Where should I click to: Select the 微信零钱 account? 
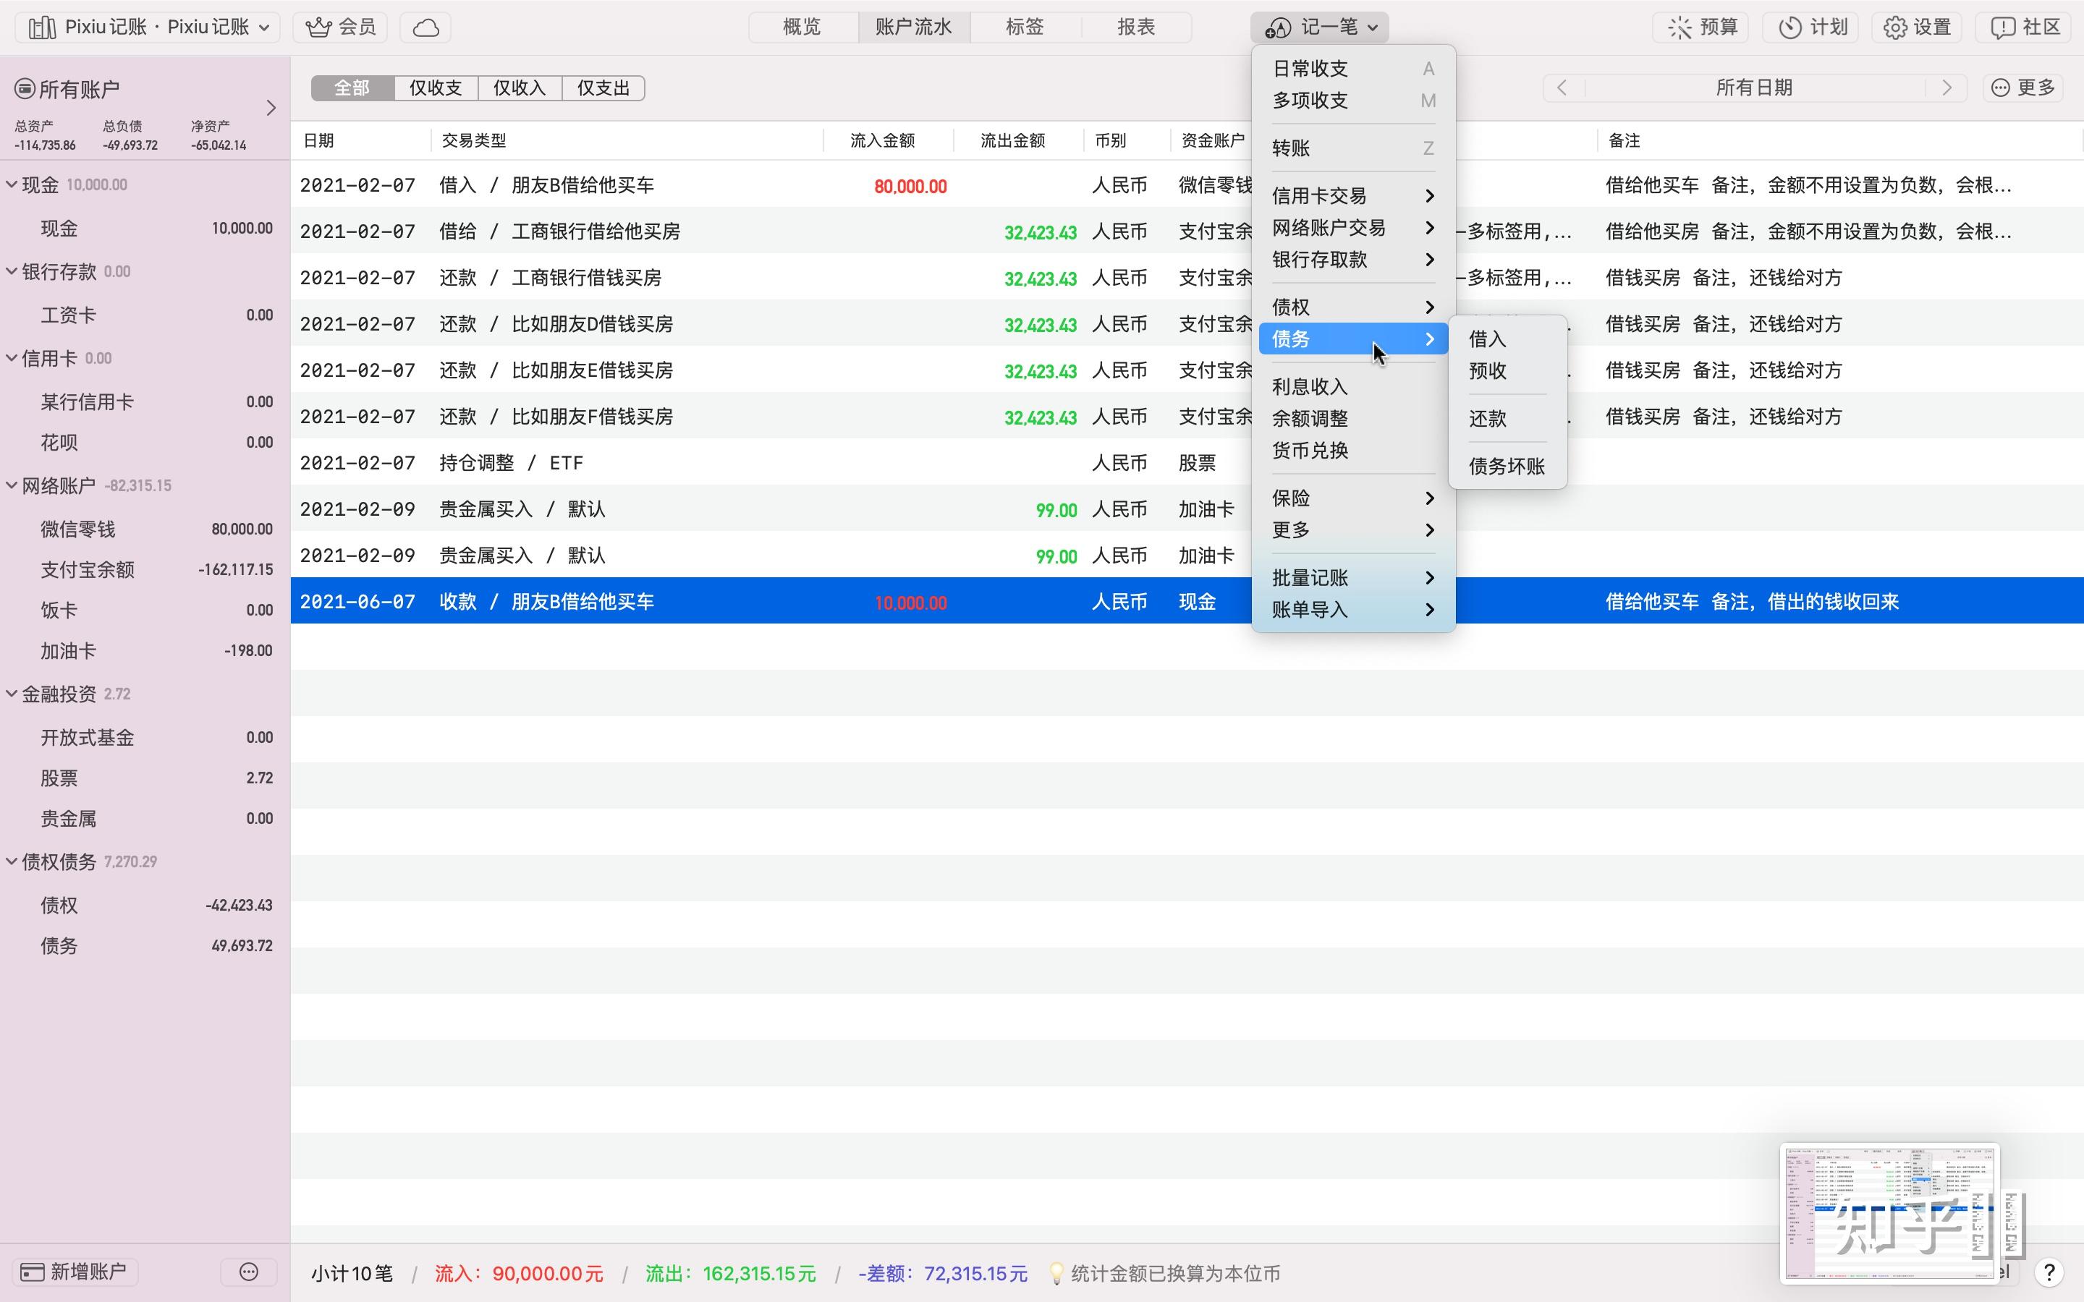[145, 529]
